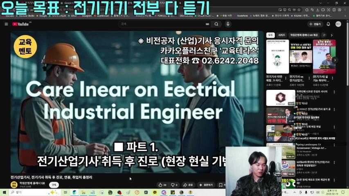Open browser profile icon in toolbar

point(340,10)
